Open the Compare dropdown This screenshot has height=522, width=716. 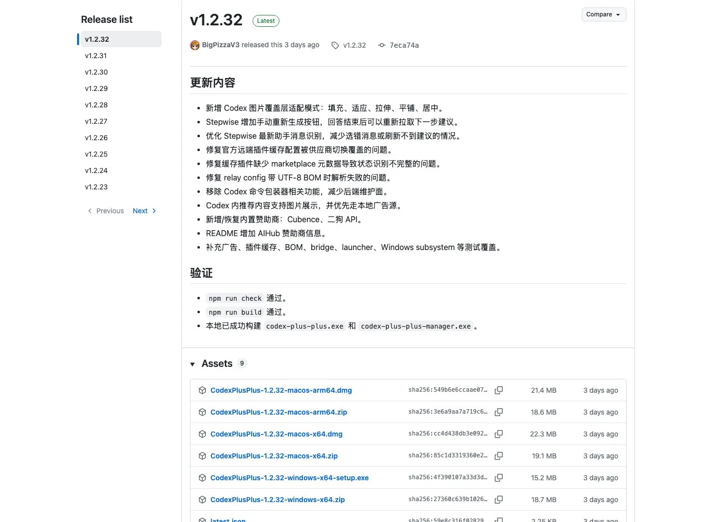[604, 14]
